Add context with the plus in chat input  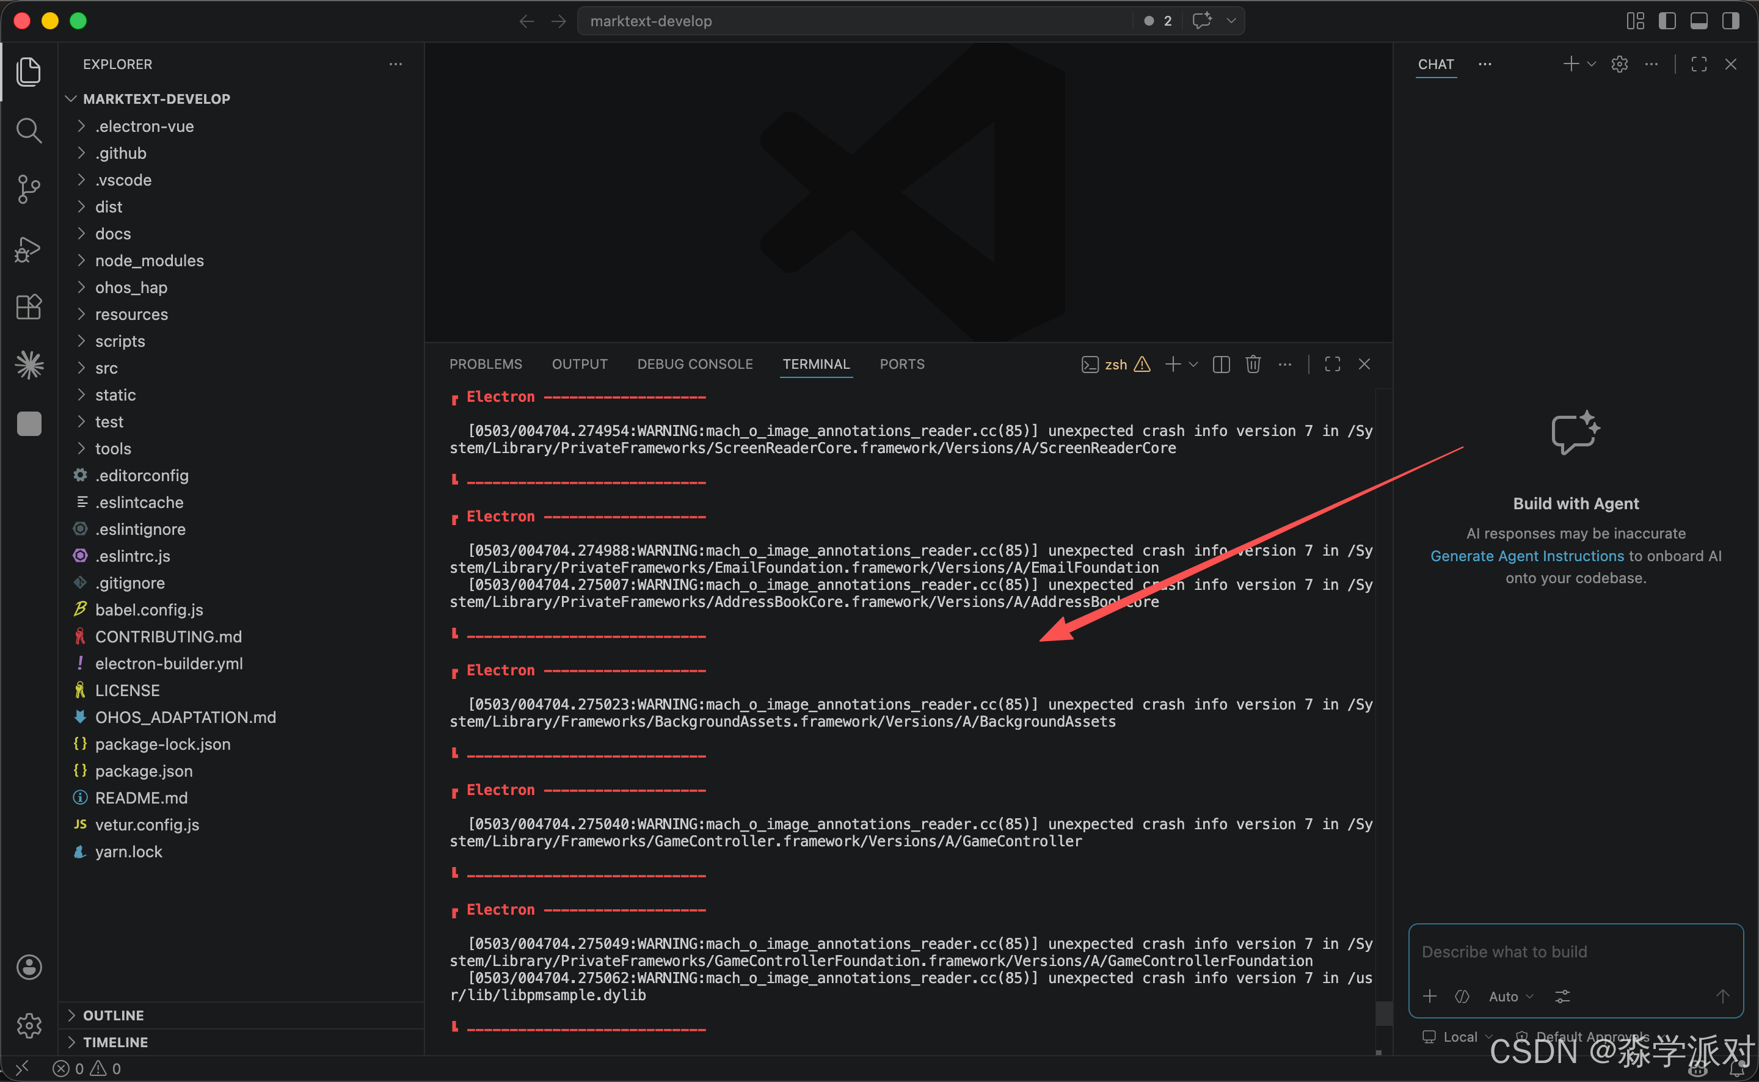[x=1430, y=996]
